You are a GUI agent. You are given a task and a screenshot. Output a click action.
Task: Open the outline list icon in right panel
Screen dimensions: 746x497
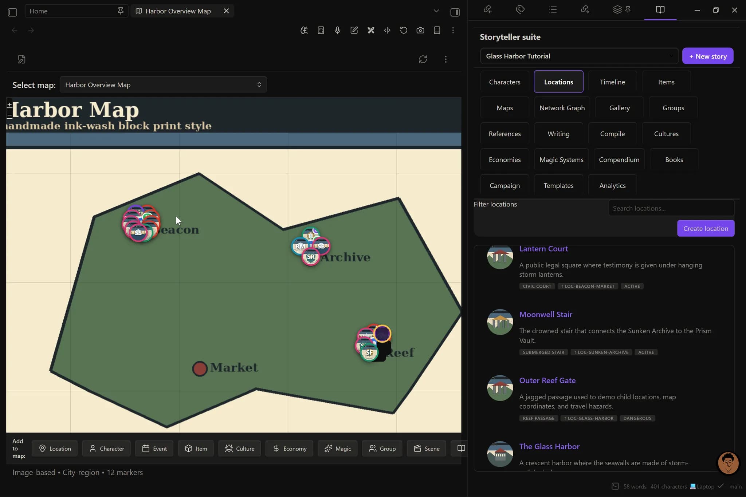coord(553,9)
